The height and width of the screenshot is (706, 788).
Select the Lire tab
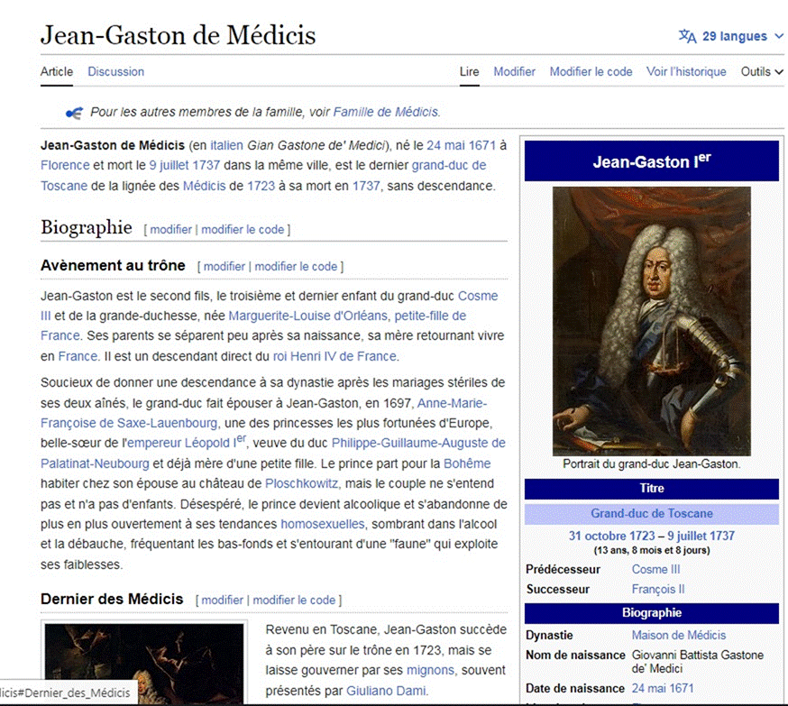click(470, 72)
